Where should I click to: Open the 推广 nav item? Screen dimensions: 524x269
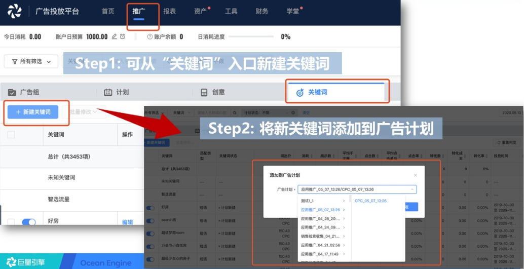tap(139, 11)
